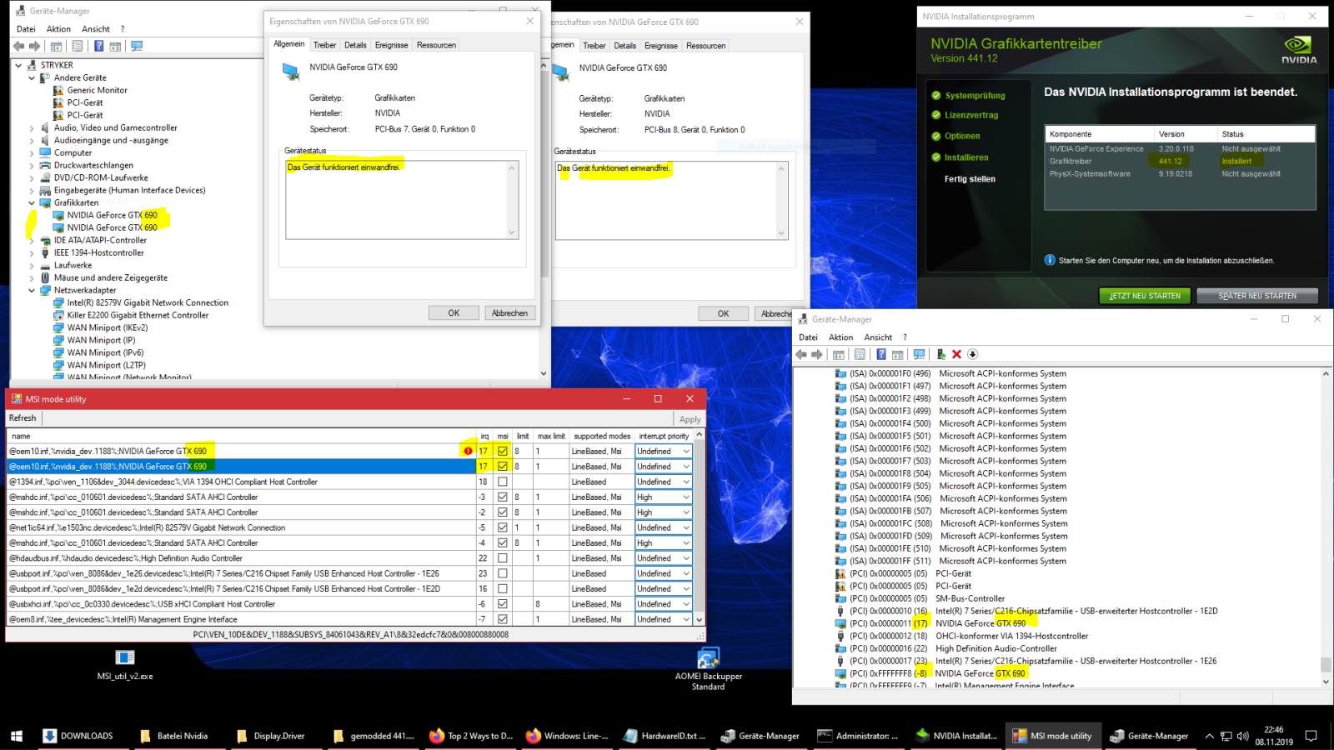
Task: Click the JETZT NEU STARTEN button
Action: click(1145, 296)
